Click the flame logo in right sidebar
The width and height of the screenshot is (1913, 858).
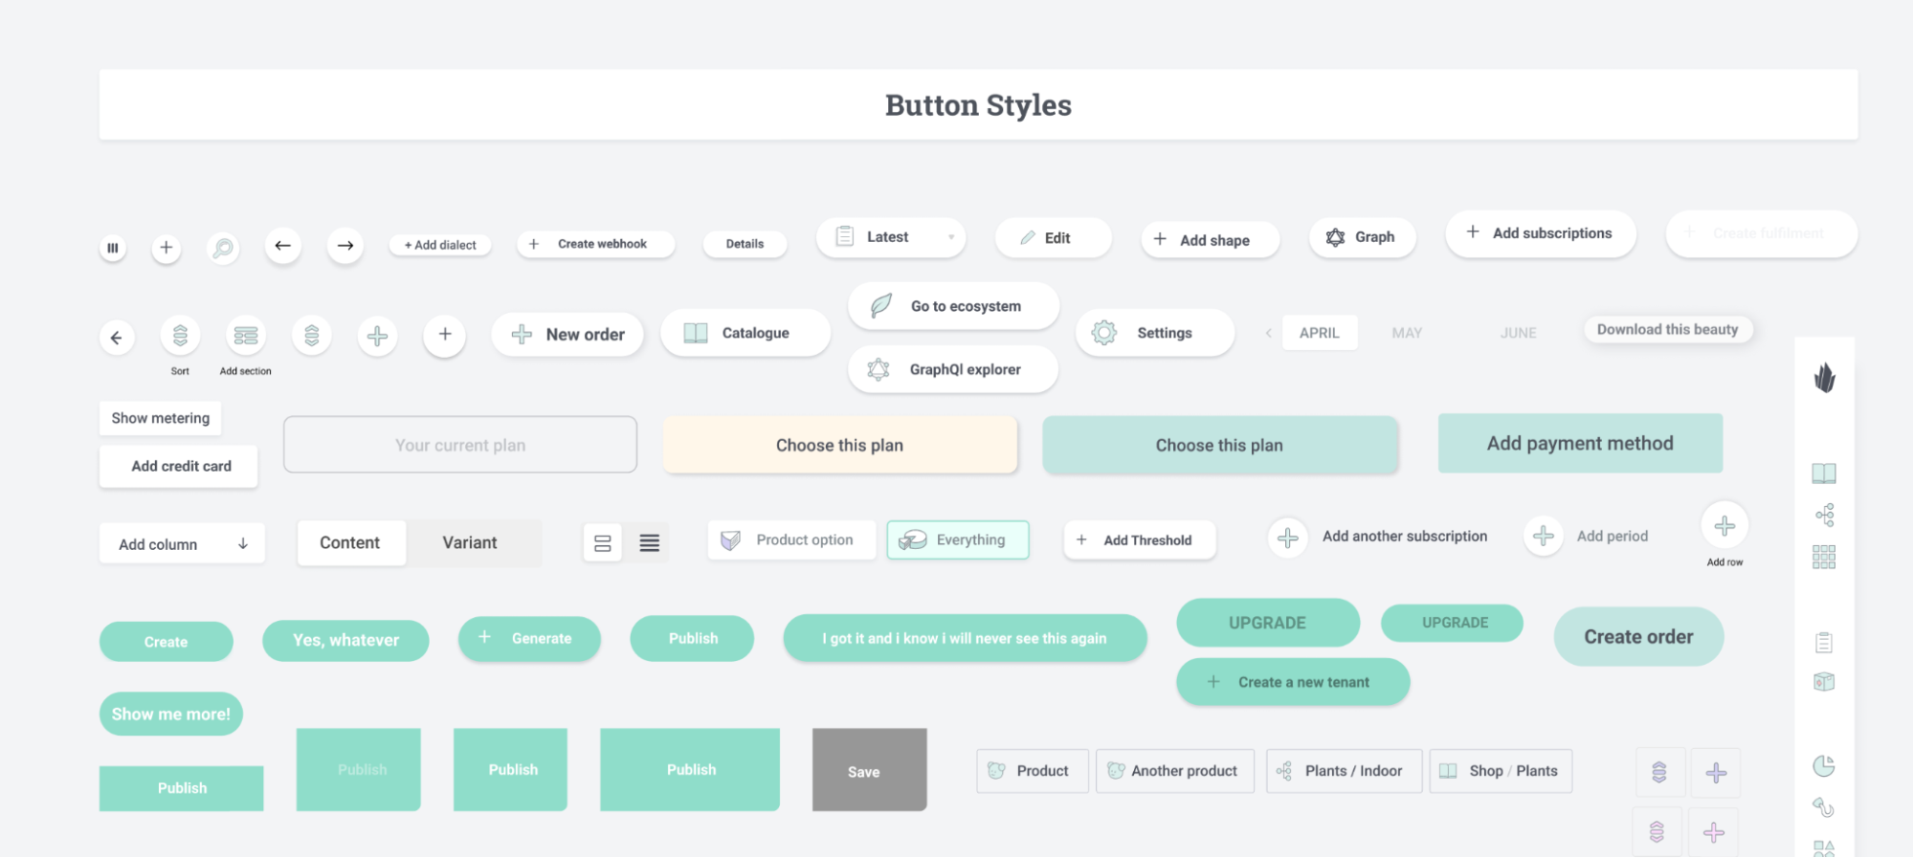pos(1825,378)
